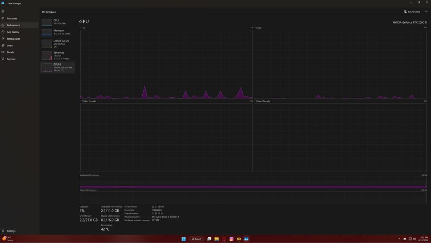The image size is (431, 243).
Task: Open the taskbar clock and date
Action: (423, 239)
